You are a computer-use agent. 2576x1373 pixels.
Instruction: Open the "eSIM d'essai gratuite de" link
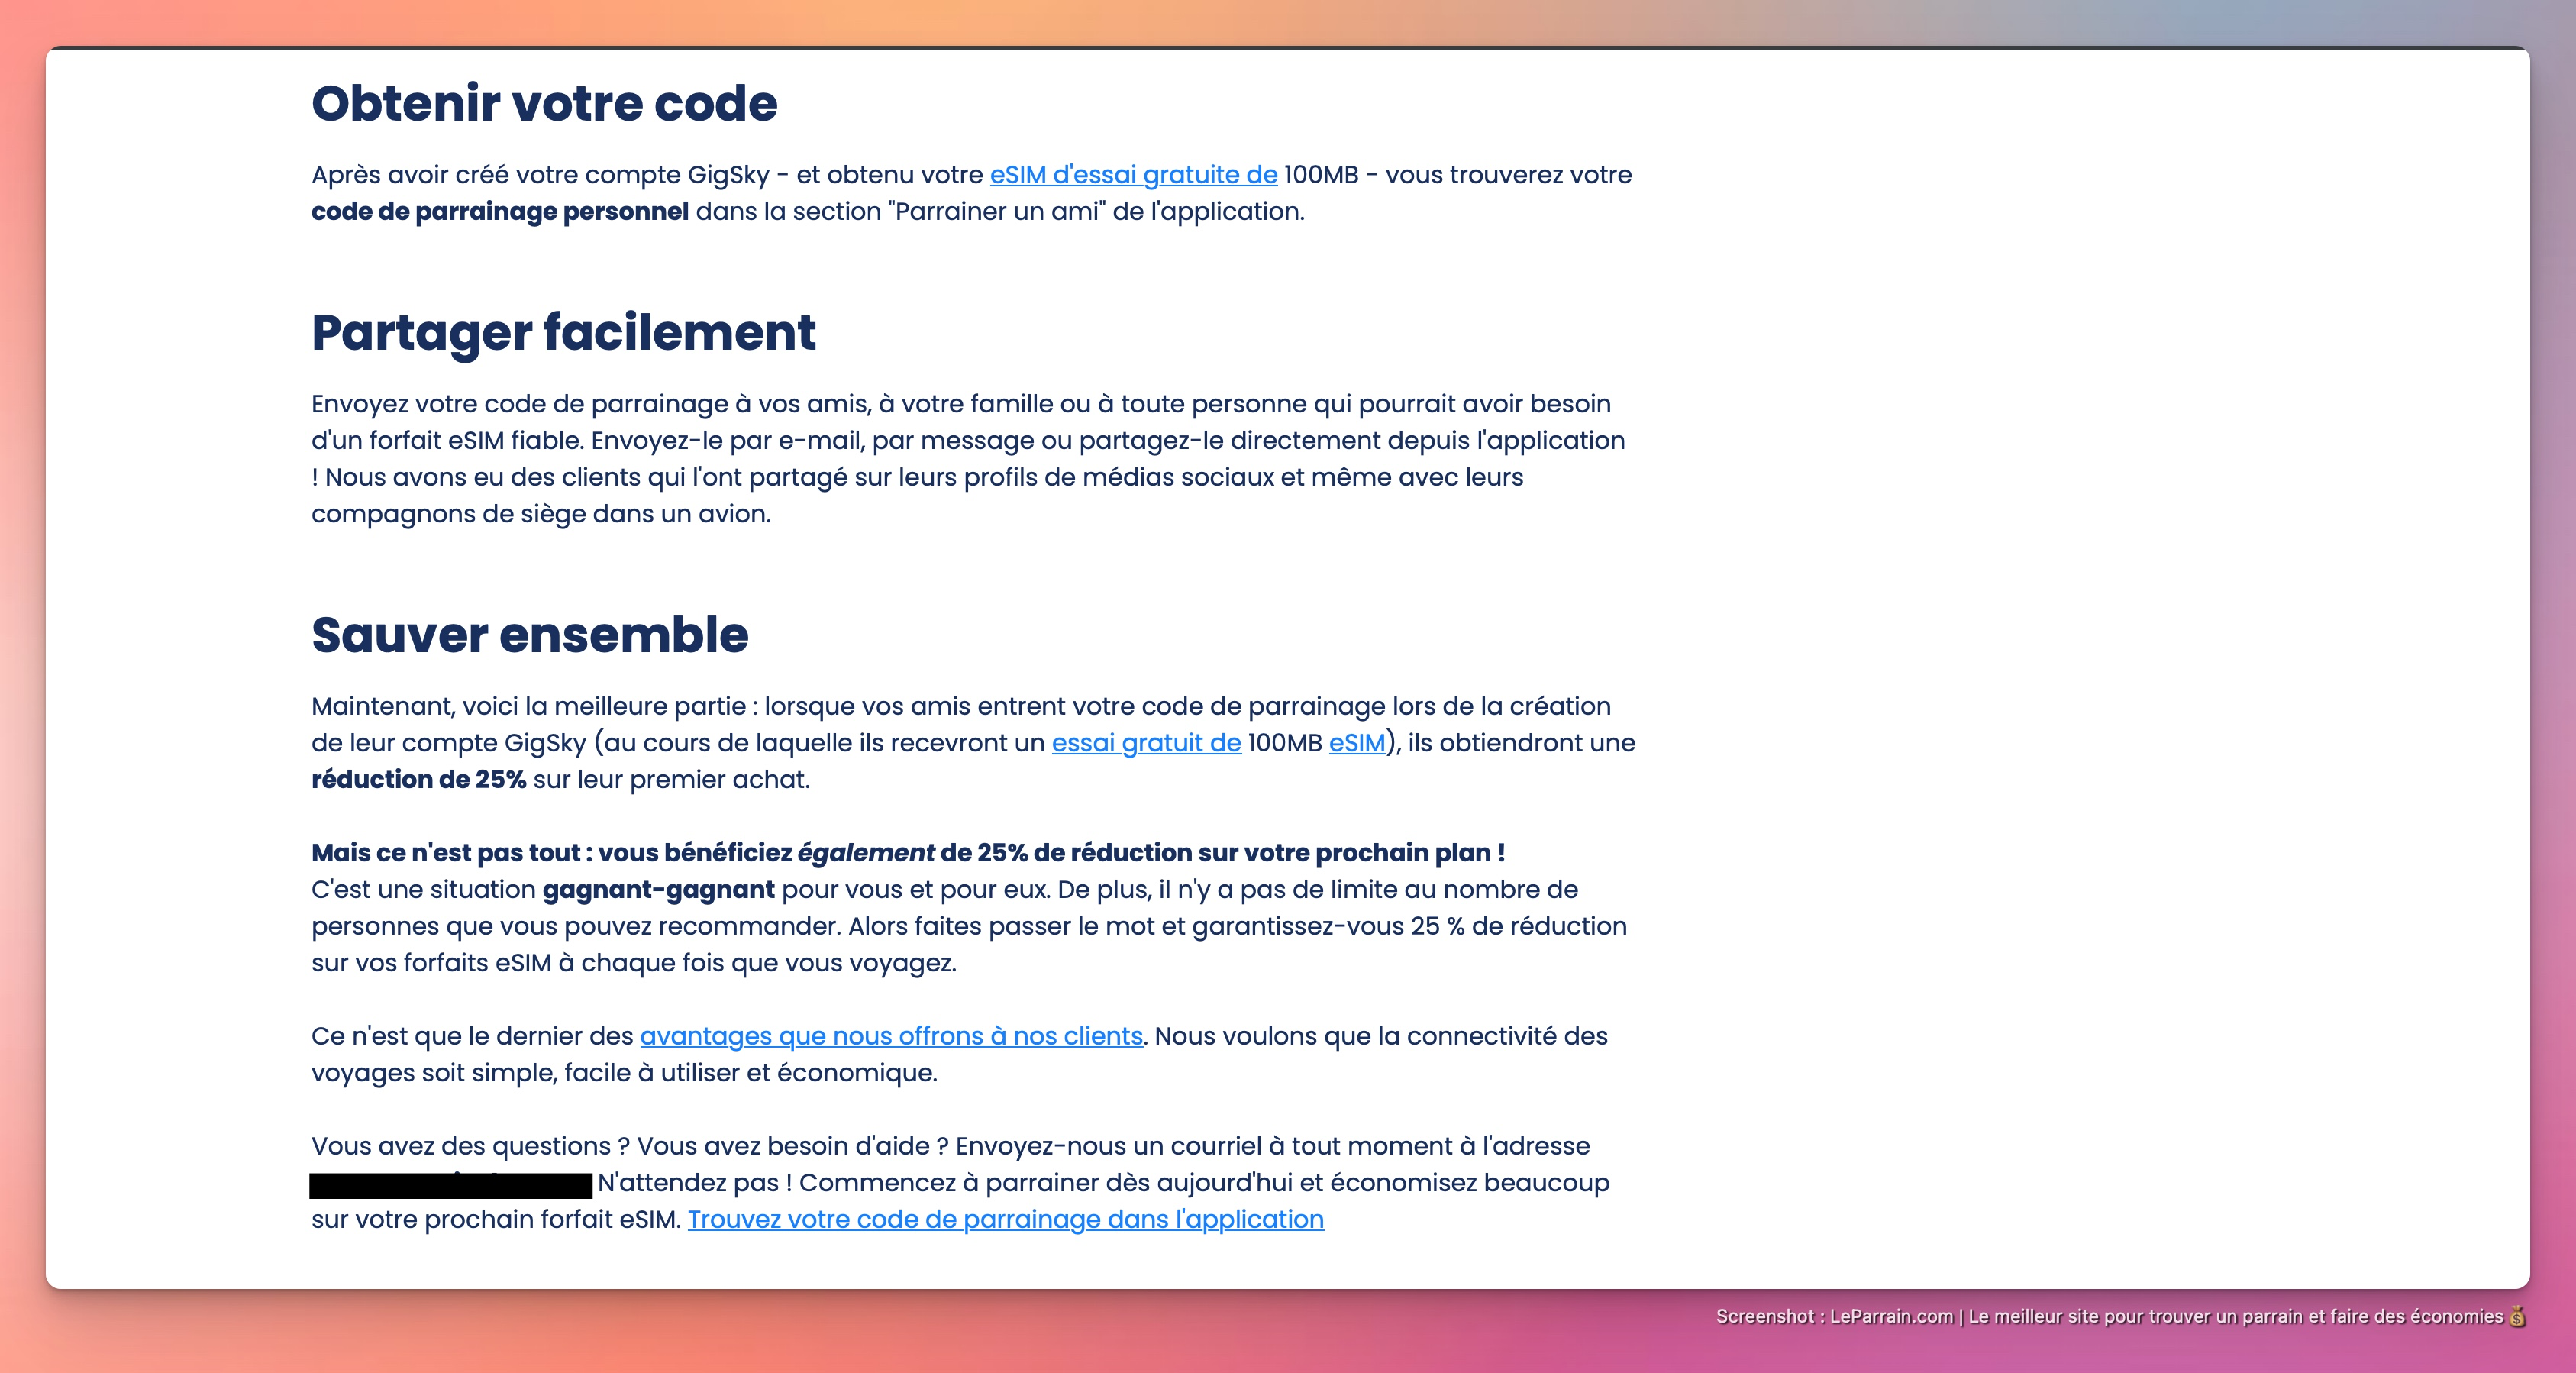(x=1132, y=175)
